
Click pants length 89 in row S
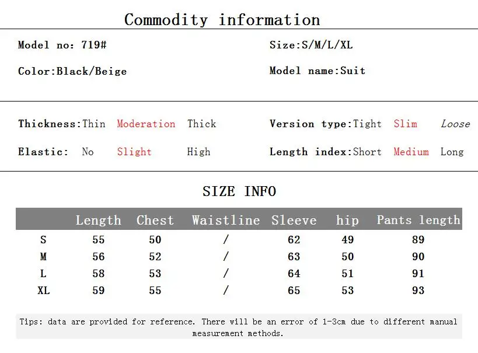pos(418,240)
